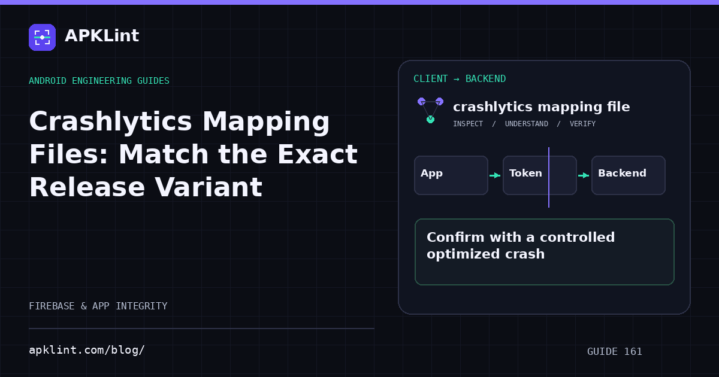
Task: Click the VERIFY step label
Action: point(582,124)
